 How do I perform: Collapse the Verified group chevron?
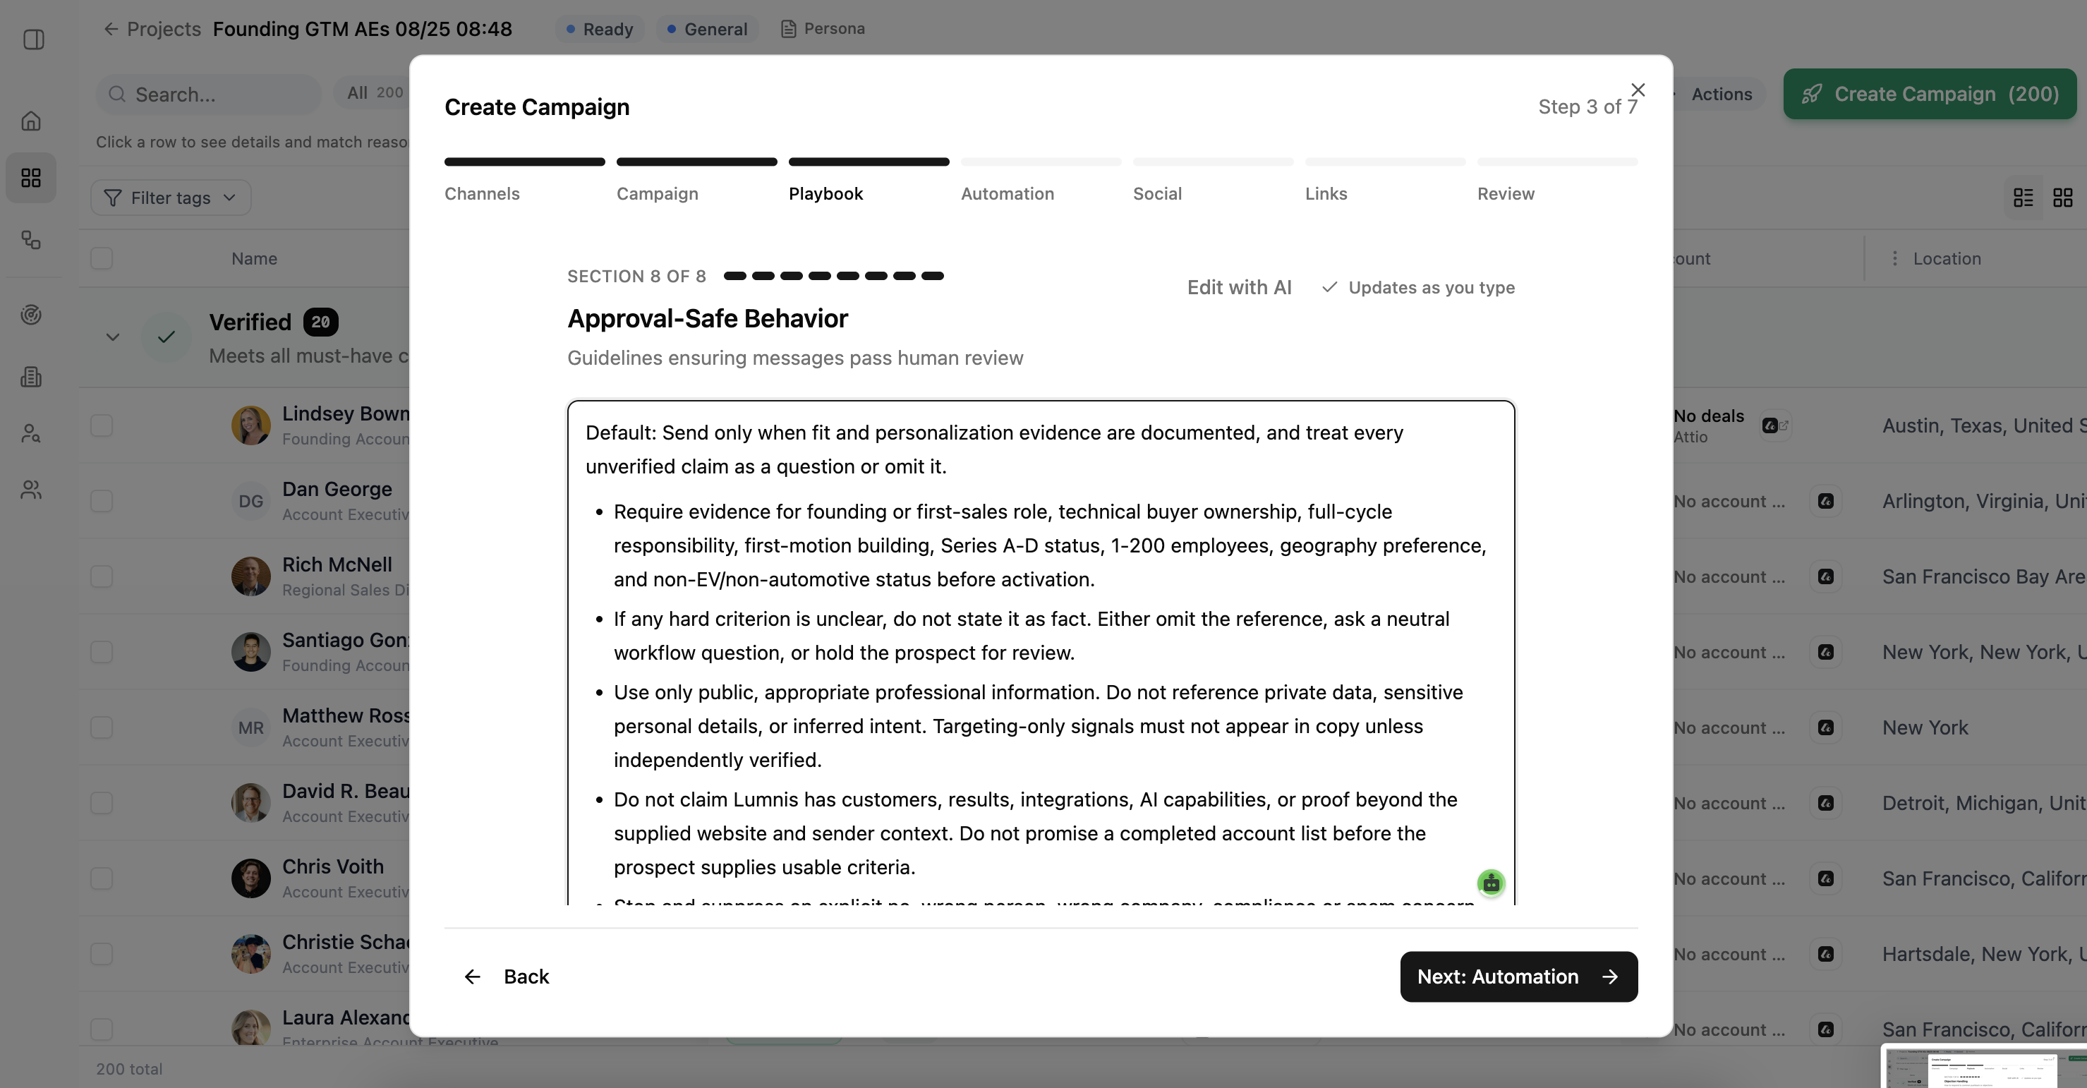point(113,337)
